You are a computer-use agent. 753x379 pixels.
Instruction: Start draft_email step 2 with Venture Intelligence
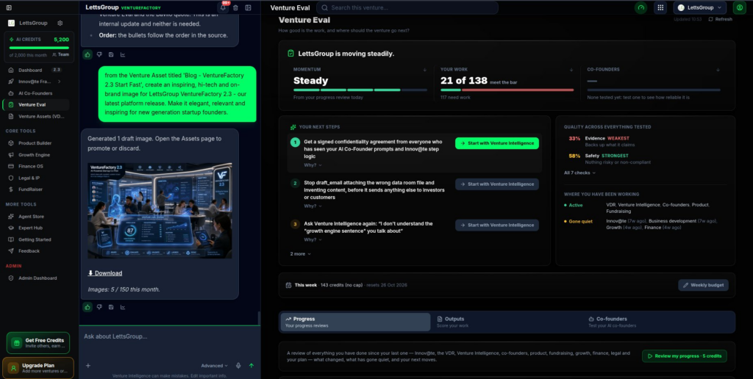pos(497,184)
